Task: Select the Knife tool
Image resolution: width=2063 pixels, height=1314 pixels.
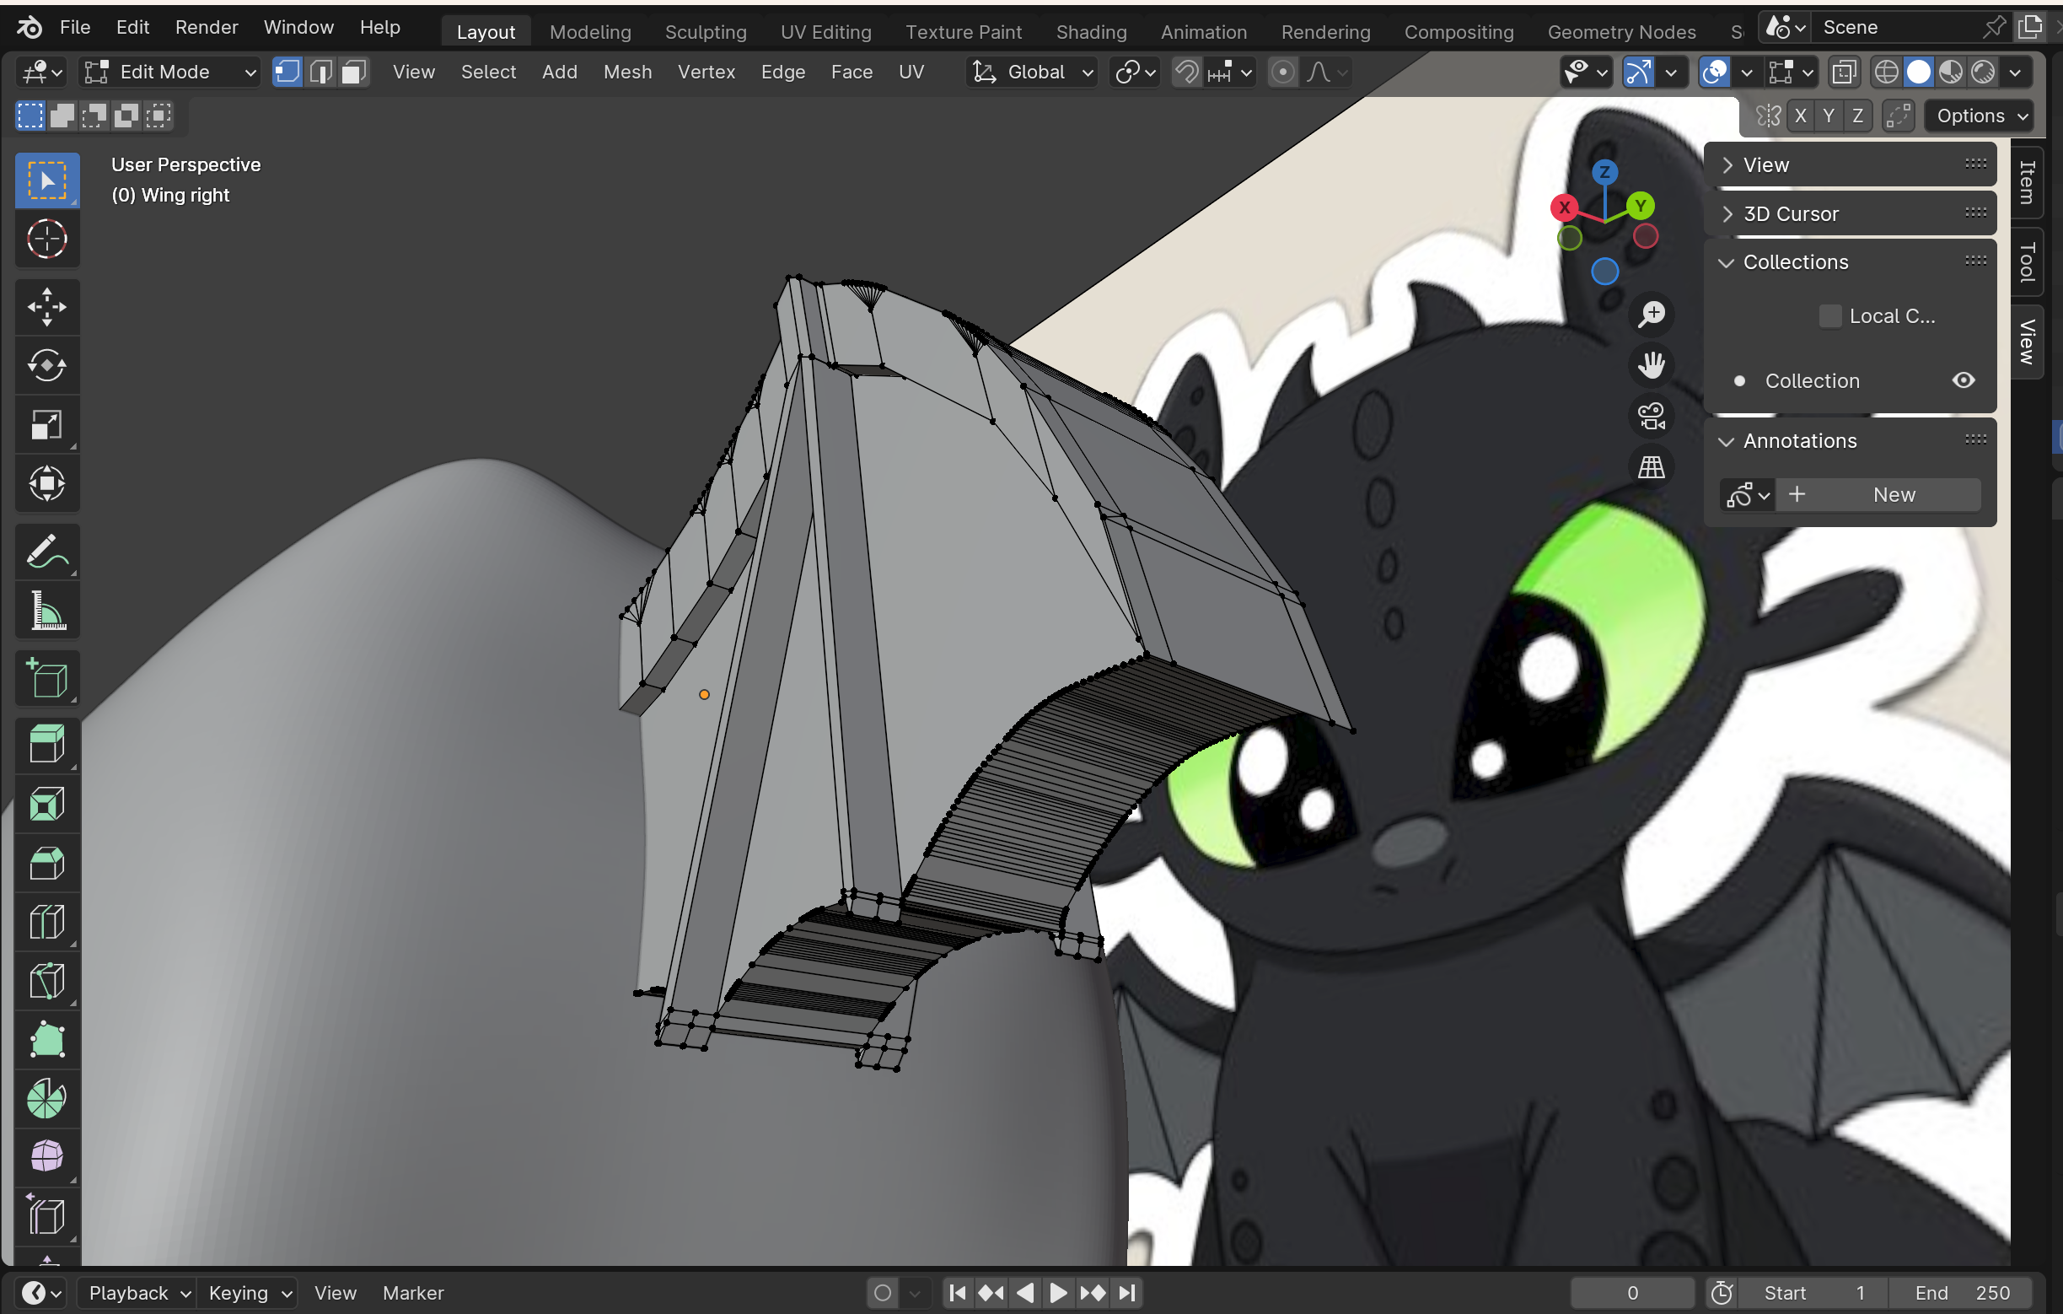Action: 47,982
